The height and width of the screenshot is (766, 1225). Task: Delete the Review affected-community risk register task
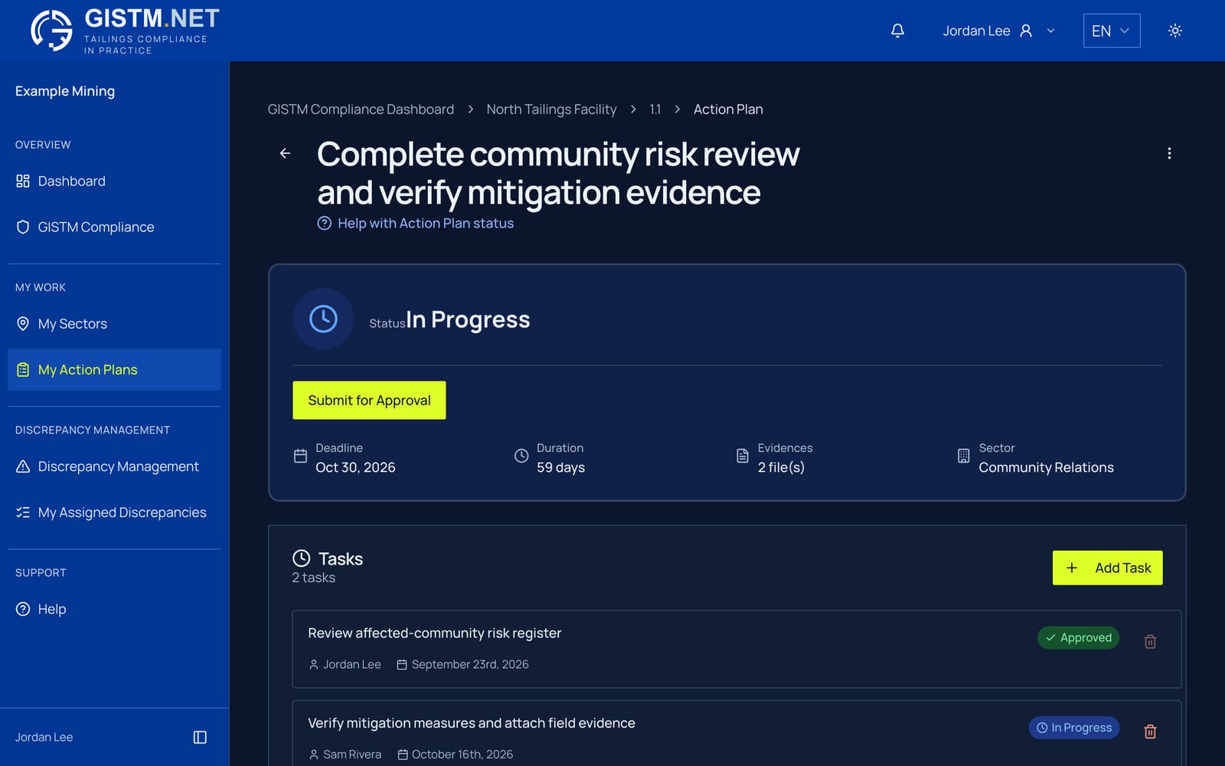click(1149, 641)
